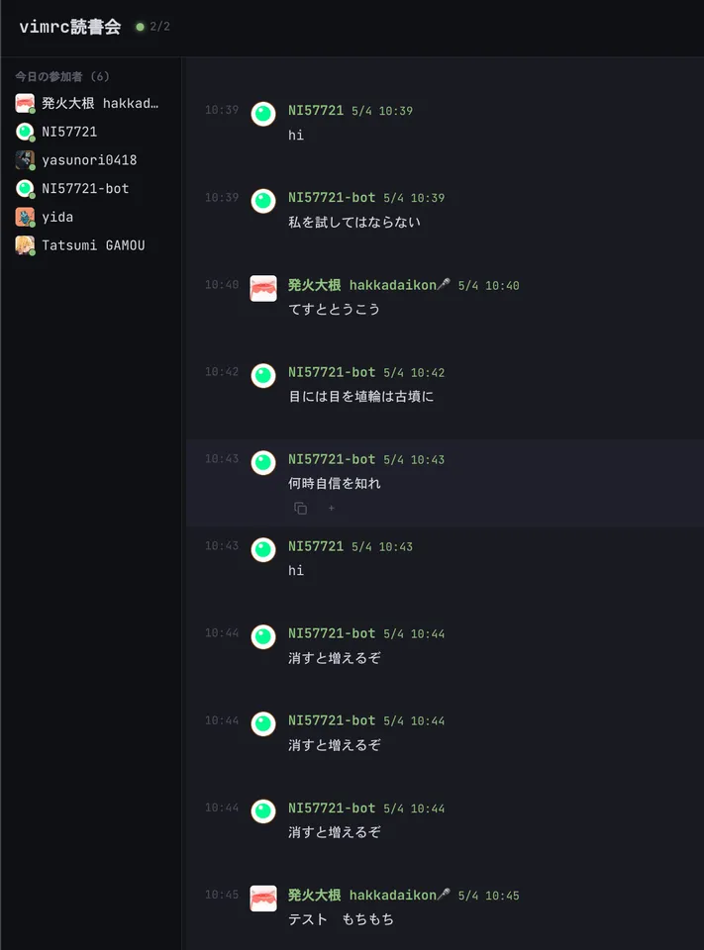
Task: Click the NI57721 username on the first hi message
Action: 315,110
